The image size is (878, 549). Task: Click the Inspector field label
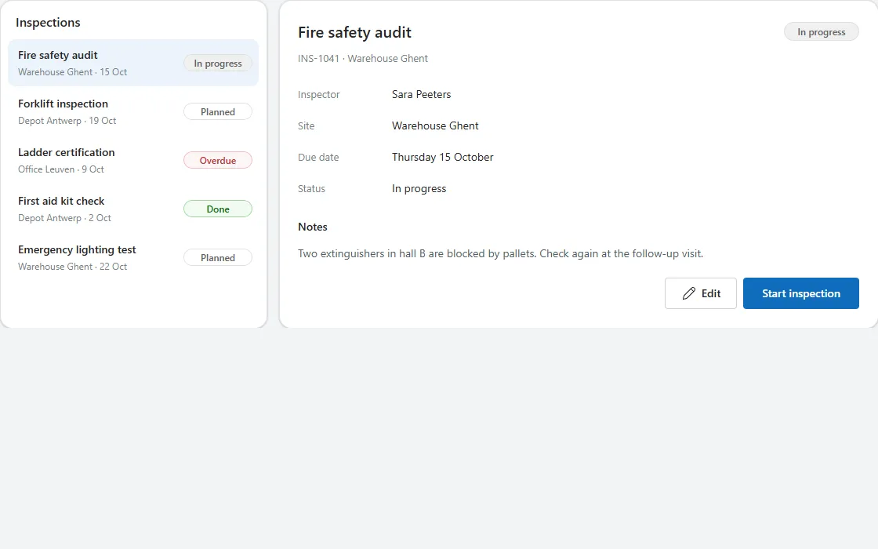(318, 94)
